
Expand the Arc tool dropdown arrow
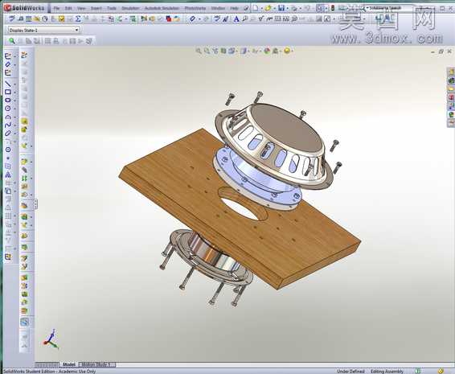14,117
